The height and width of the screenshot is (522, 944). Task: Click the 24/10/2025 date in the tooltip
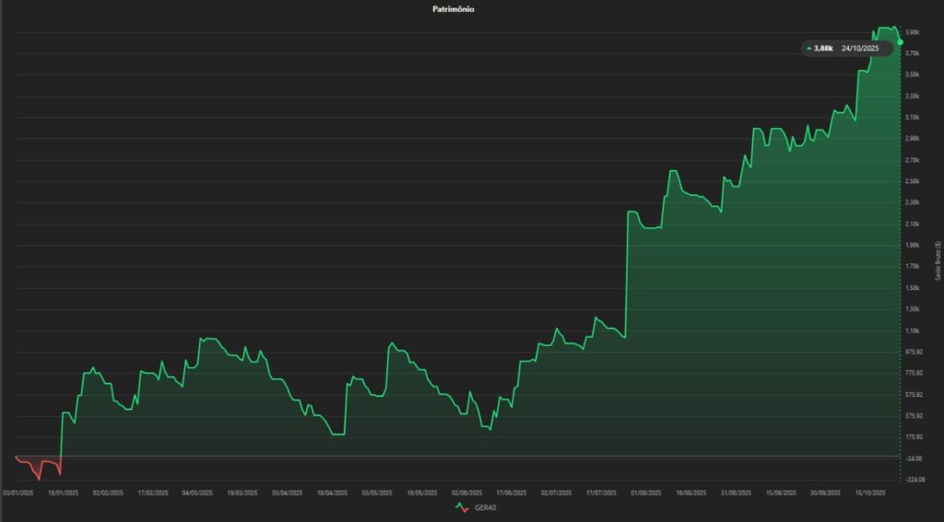tap(862, 48)
